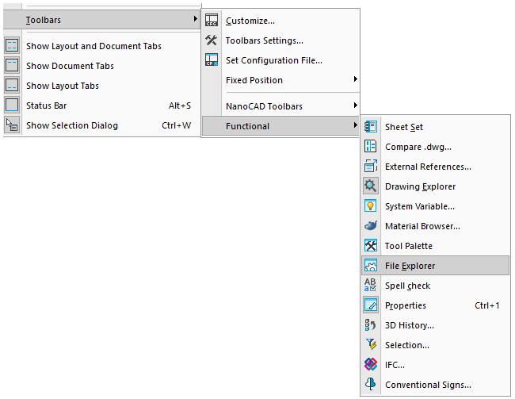Open Toolbars Settings...

tap(264, 40)
